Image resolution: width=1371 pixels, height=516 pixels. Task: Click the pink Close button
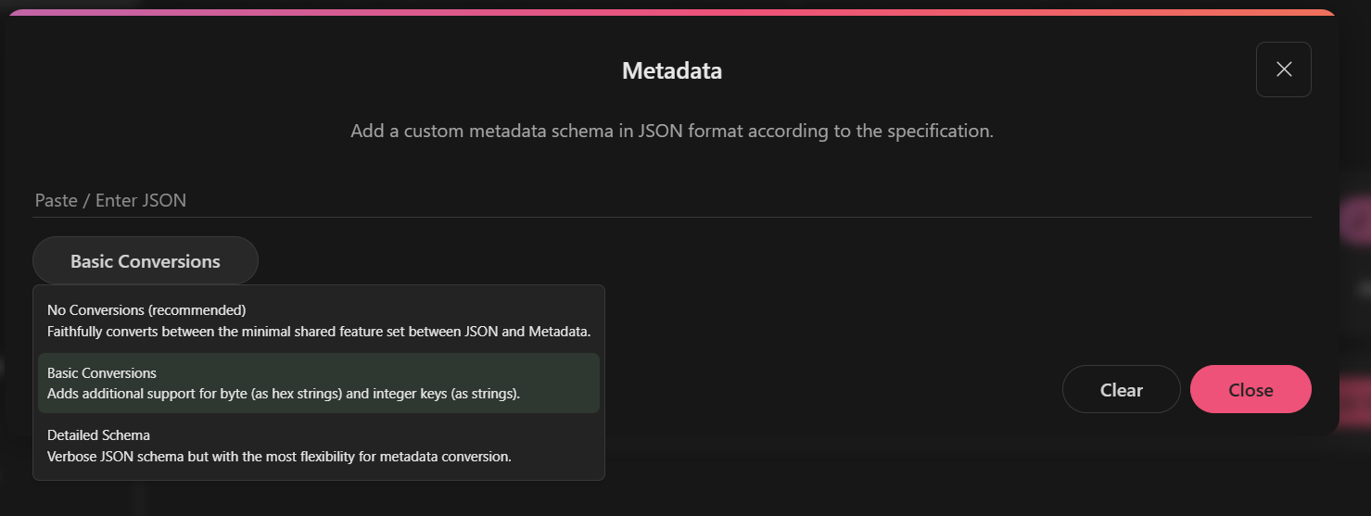click(x=1250, y=390)
